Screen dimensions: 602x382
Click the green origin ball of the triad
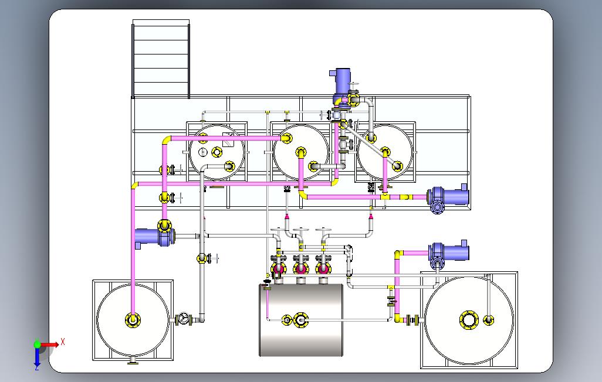tap(37, 345)
